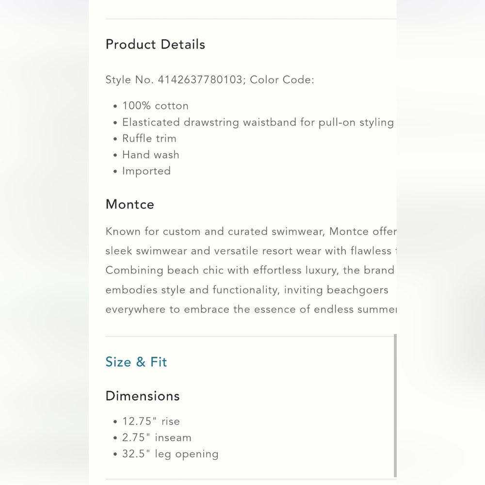Screen dimensions: 485x485
Task: Click the Montce brand heading
Action: coord(130,204)
